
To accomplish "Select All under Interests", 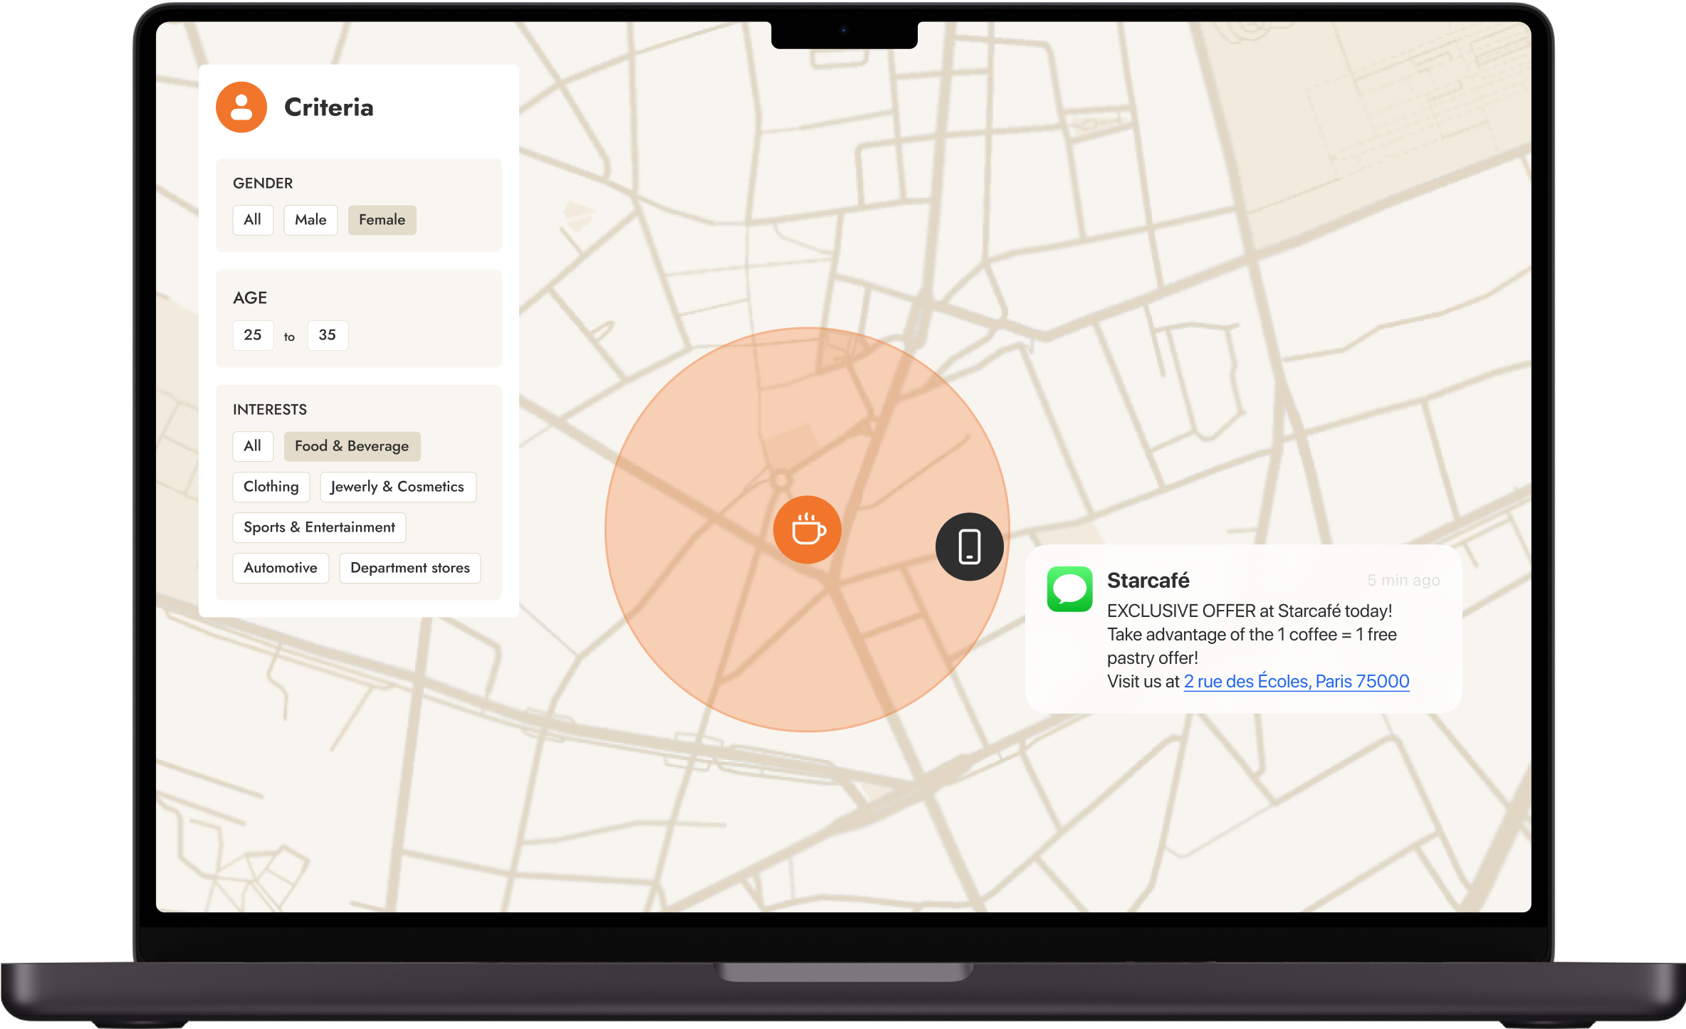I will click(252, 446).
